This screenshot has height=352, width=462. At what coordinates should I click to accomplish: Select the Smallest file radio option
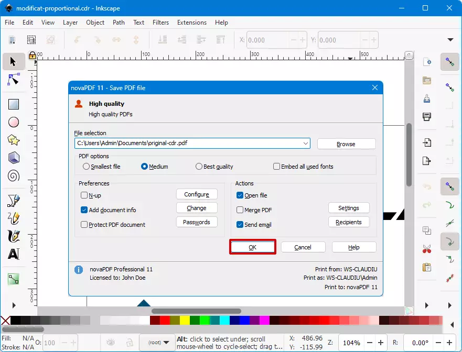coord(102,167)
